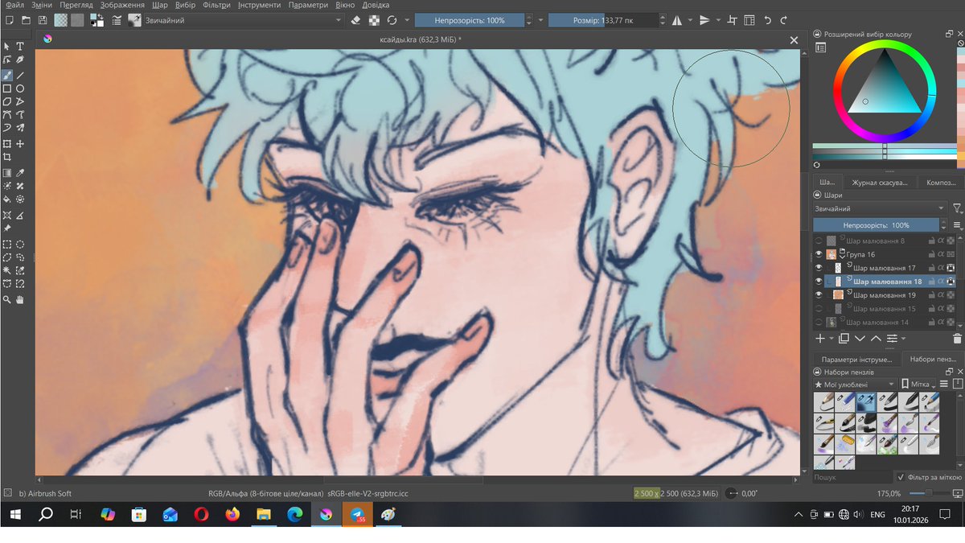Open the layer filter funnel dropdown
Viewport: 965px width, 543px height.
point(957,209)
